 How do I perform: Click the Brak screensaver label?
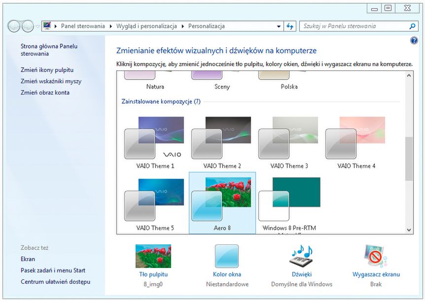pyautogui.click(x=376, y=284)
